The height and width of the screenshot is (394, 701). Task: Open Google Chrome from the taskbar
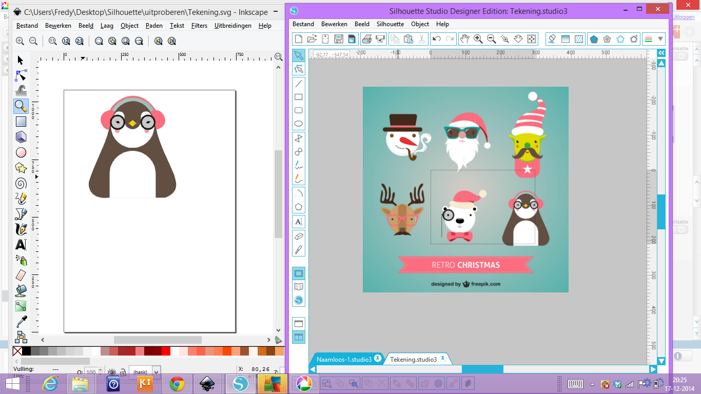coord(177,384)
